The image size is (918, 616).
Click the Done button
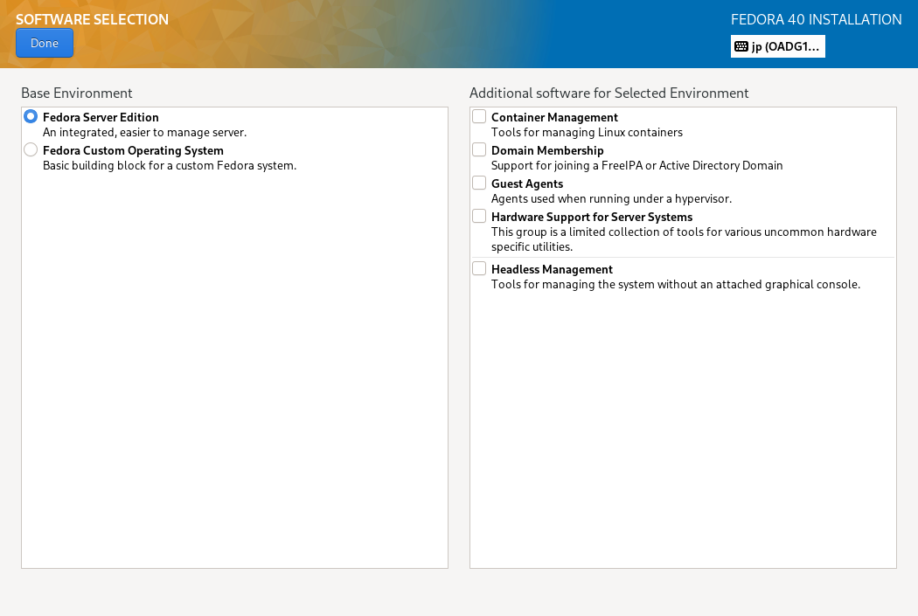[x=45, y=44]
